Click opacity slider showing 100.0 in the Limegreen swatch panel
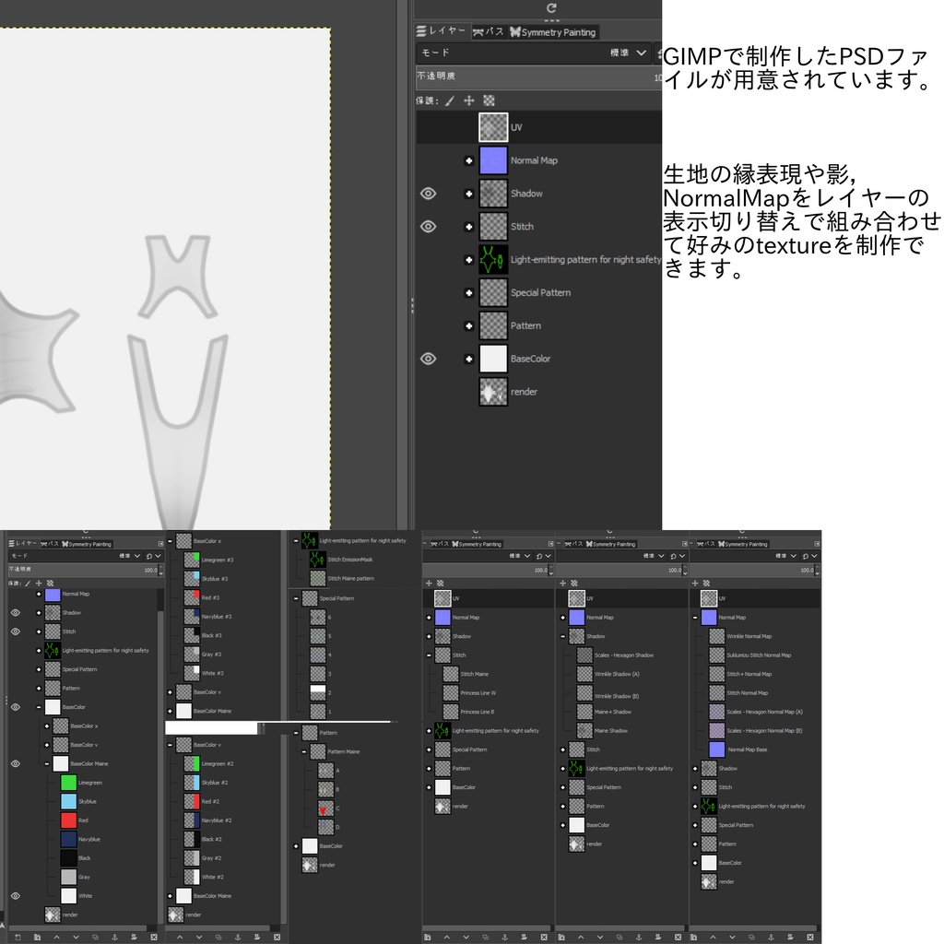The height and width of the screenshot is (944, 944). tap(82, 570)
